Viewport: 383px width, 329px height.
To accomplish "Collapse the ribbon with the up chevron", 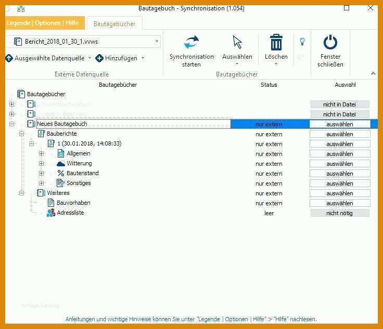I will tap(373, 73).
